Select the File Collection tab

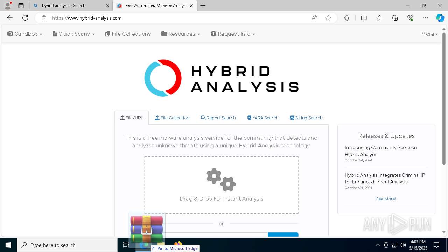(172, 118)
